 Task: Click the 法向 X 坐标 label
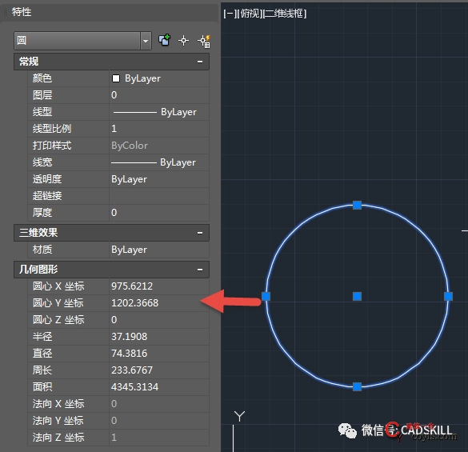[58, 404]
